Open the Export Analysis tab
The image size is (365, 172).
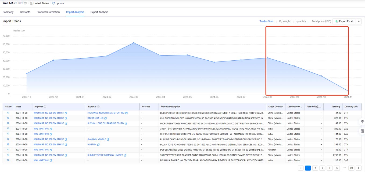pos(99,12)
